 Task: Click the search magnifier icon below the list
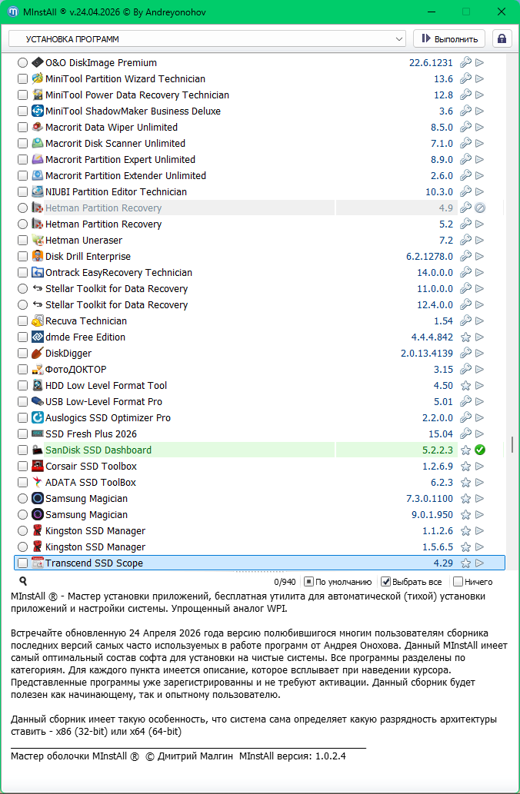coord(23,581)
